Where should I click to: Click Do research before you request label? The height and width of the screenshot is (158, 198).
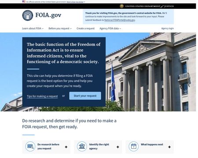pyautogui.click(x=48, y=147)
